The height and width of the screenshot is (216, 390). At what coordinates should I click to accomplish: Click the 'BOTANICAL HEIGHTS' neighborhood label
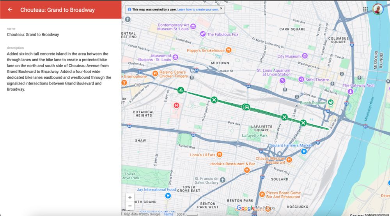coord(144,113)
